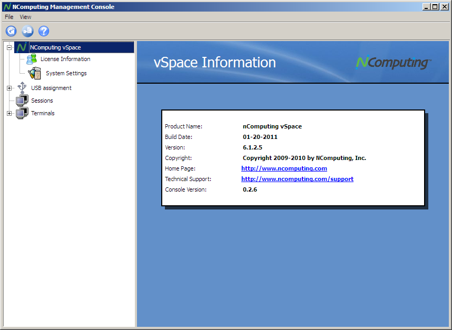Click the monitors icon beside Terminals
This screenshot has height=330, width=452.
[x=22, y=113]
